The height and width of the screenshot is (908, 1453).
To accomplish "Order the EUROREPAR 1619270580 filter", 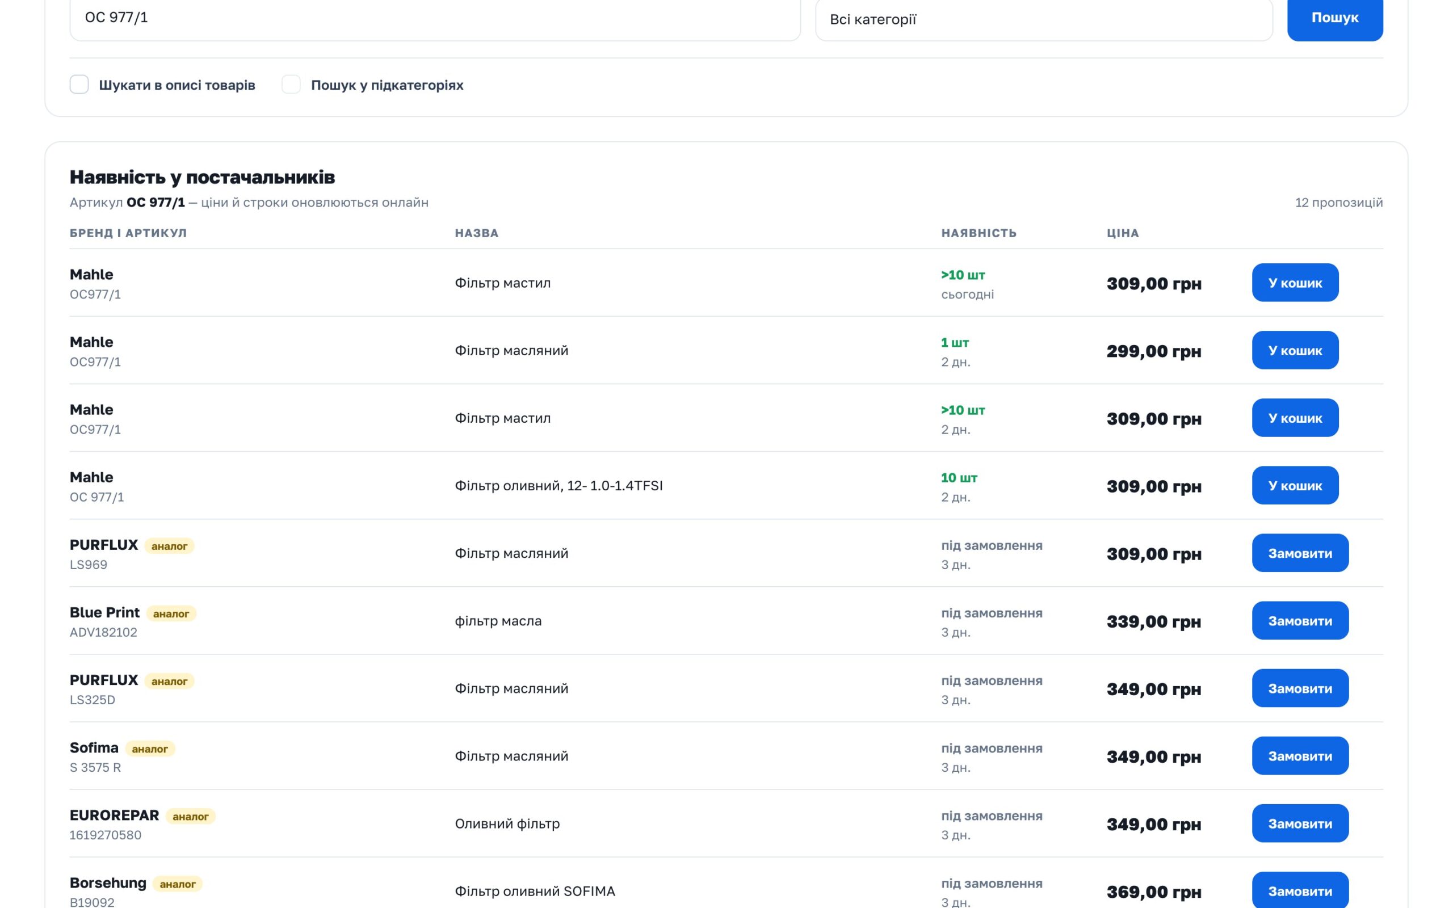I will pos(1300,824).
